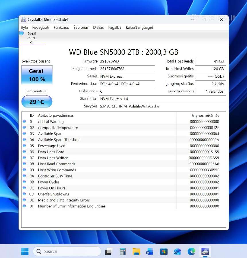Close the CrystalDiskInfo window
The image size is (247, 258).
pos(221,19)
